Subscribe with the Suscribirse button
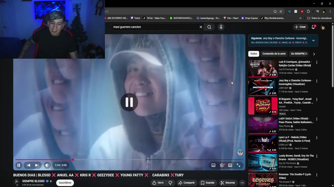Image resolution: width=334 pixels, height=187 pixels. 65,183
